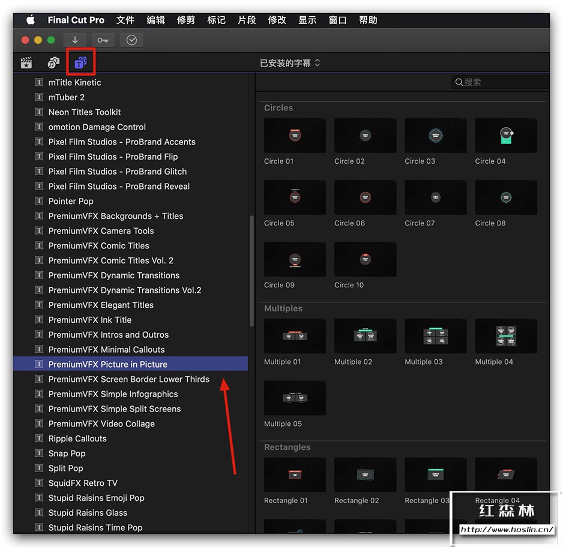Select PremiumVFX Screen Border Lower Thirds
563x547 pixels.
pyautogui.click(x=130, y=379)
